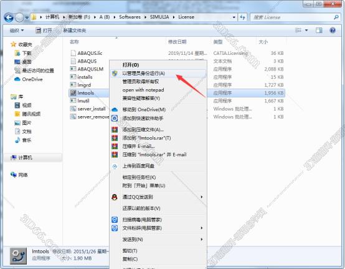Screen dimensions: 345x269
Task: Click the Forward navigation arrow
Action: click(19, 17)
